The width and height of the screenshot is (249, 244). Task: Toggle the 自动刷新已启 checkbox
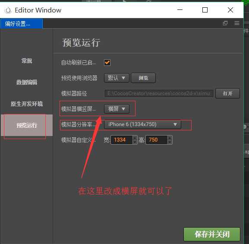click(x=107, y=62)
